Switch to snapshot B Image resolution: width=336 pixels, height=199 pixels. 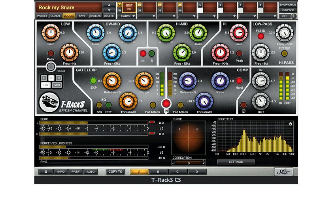[x=159, y=172]
